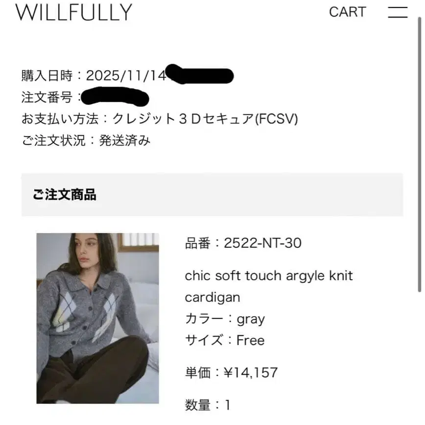Click the サイズ Free value
This screenshot has height=425, width=425.
(x=251, y=340)
